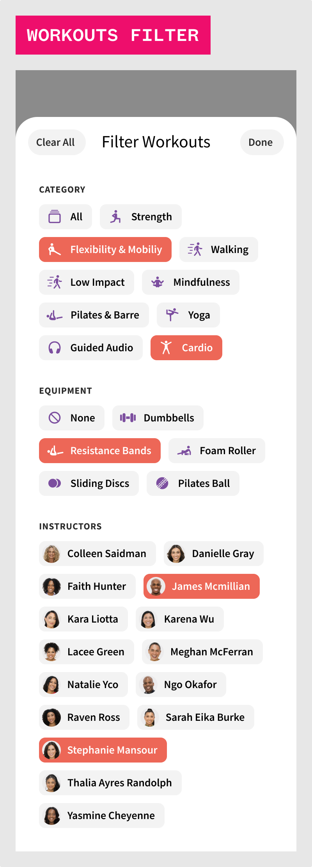This screenshot has height=867, width=312.
Task: Tap the Mindfulness meditation icon
Action: pos(158,282)
